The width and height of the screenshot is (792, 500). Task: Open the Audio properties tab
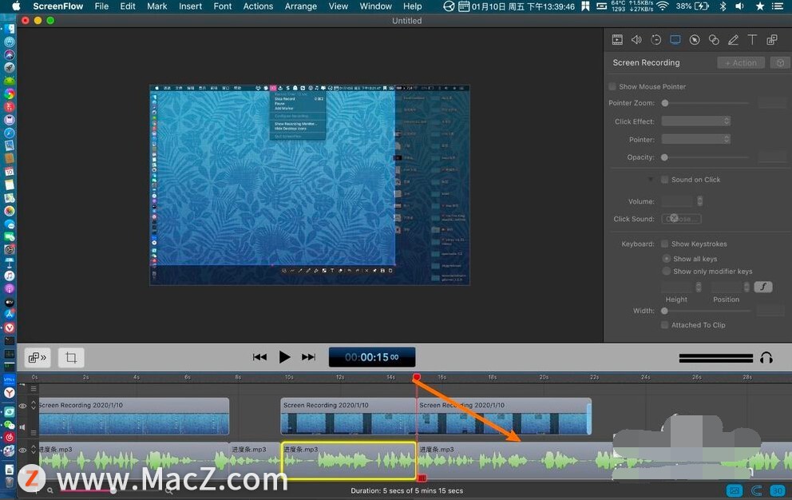click(x=636, y=40)
